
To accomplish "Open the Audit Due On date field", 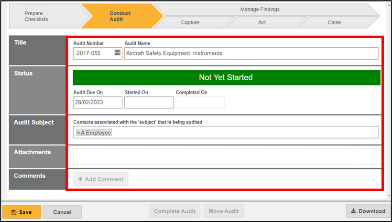I will [x=98, y=103].
